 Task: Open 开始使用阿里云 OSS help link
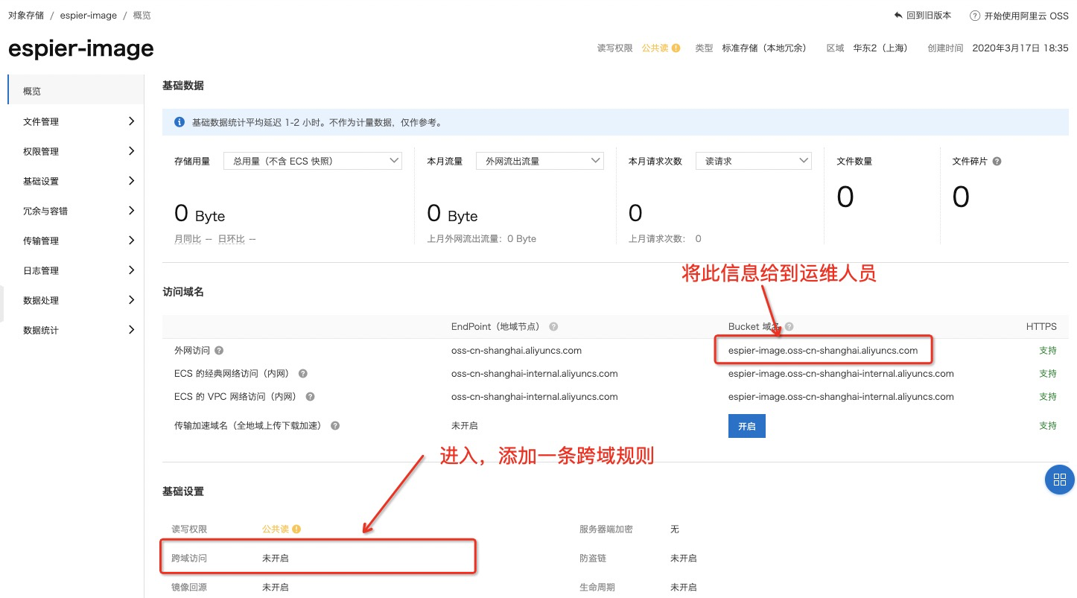(1019, 16)
